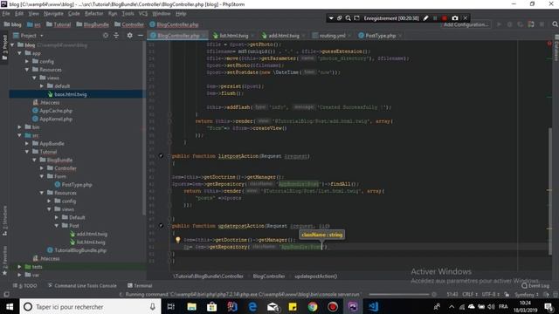The width and height of the screenshot is (559, 314).
Task: Open the TODO tool window
Action: [24, 285]
